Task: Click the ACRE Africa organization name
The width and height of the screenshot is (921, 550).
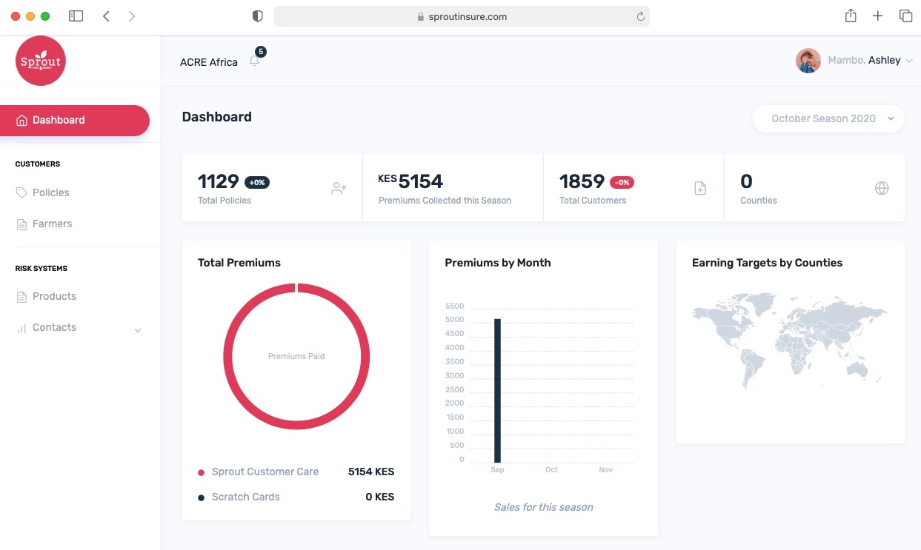Action: coord(209,62)
